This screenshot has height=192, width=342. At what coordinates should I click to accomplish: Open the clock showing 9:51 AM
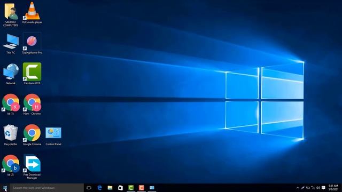(x=333, y=188)
